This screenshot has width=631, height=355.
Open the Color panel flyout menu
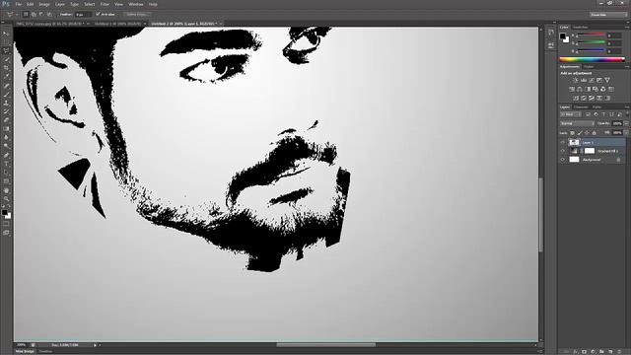tap(627, 27)
